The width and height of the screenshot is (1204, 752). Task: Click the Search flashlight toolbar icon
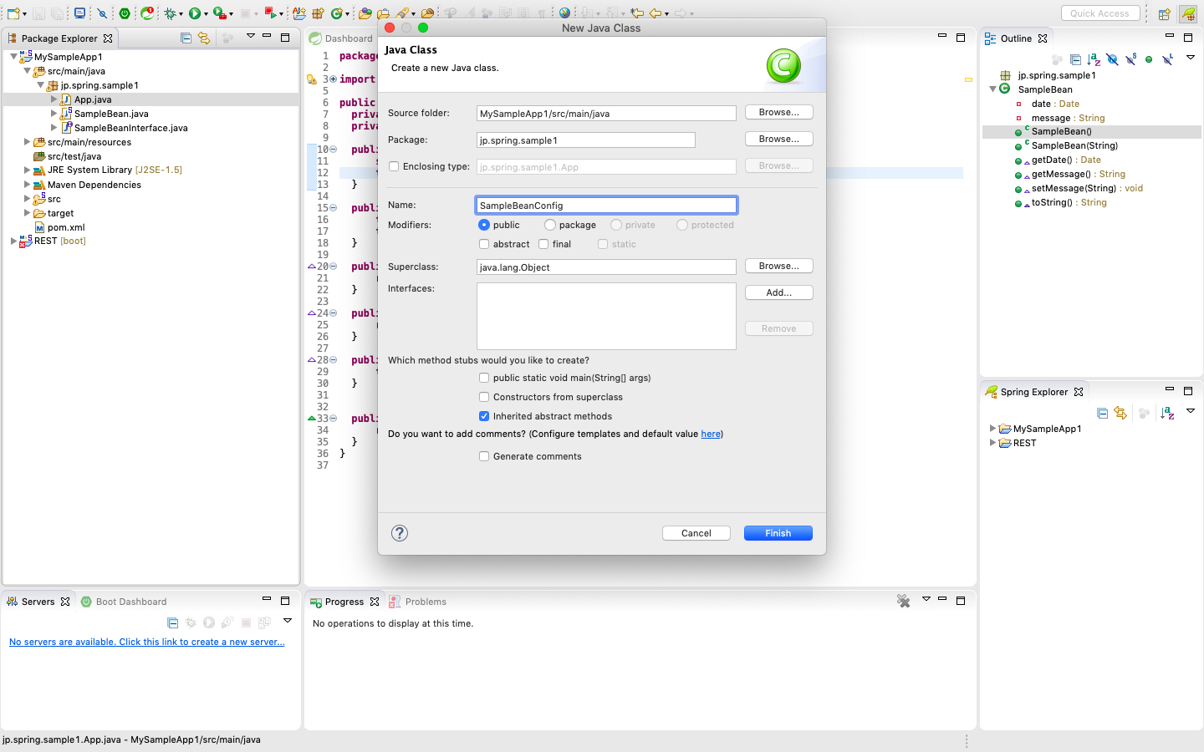[x=403, y=13]
